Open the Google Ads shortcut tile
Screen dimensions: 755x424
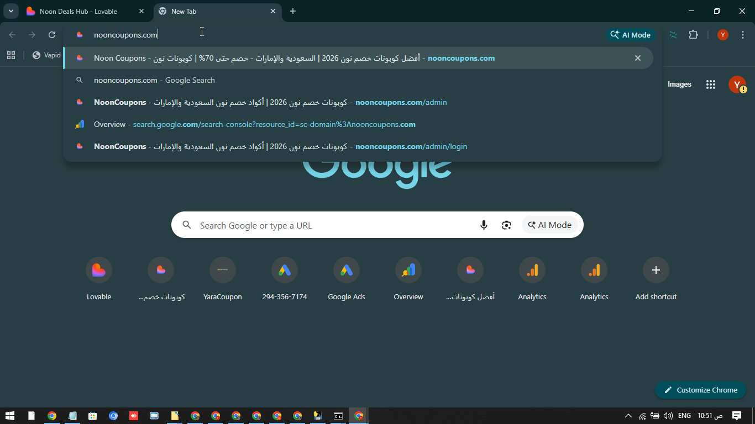pyautogui.click(x=347, y=271)
